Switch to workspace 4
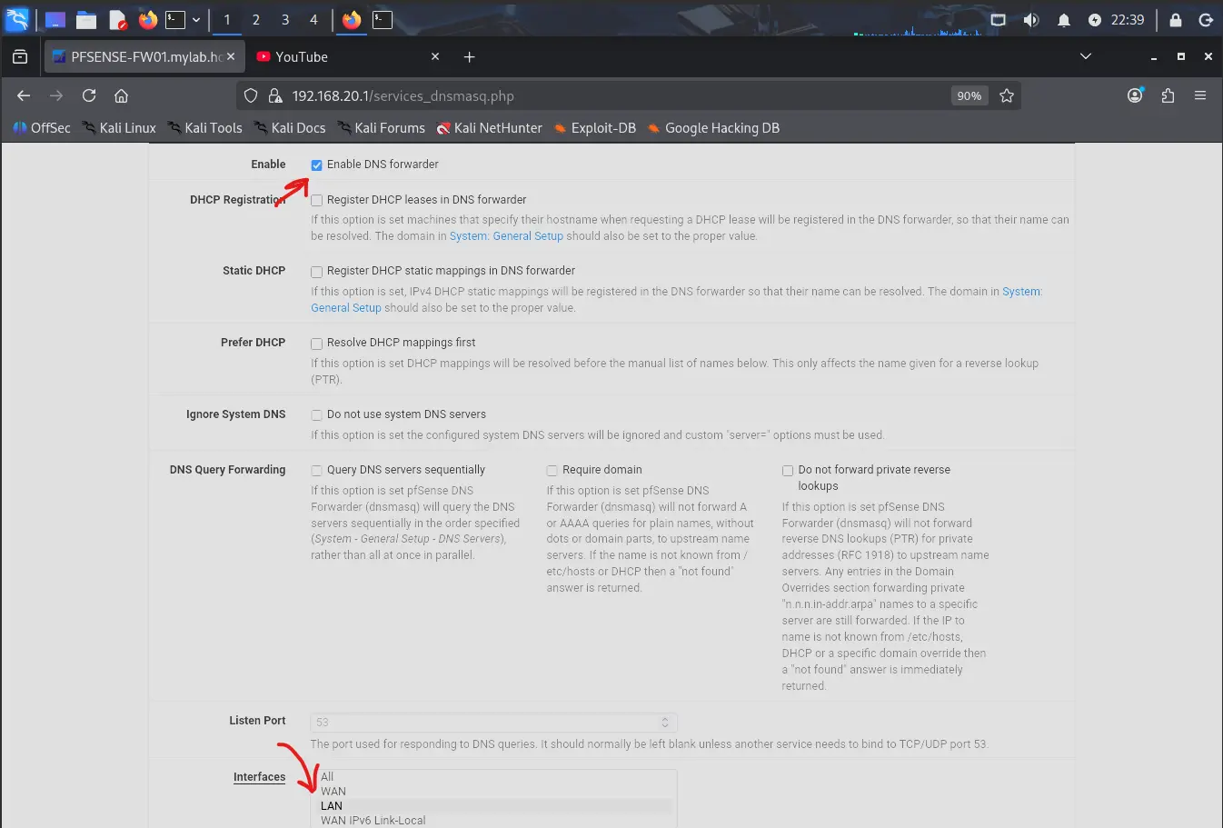The image size is (1223, 828). click(x=313, y=19)
